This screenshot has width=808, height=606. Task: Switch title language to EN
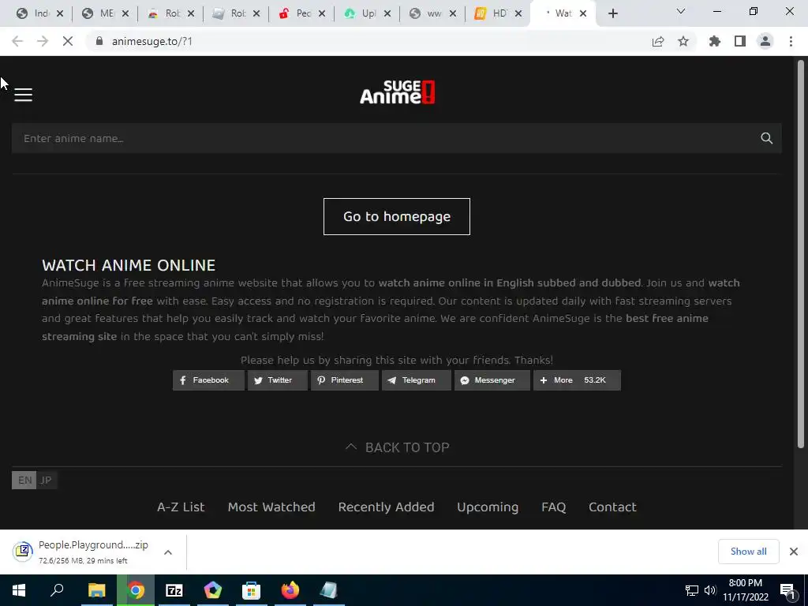pyautogui.click(x=24, y=481)
